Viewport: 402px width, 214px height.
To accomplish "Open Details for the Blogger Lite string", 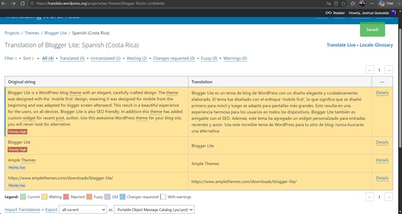I will click(x=382, y=142).
